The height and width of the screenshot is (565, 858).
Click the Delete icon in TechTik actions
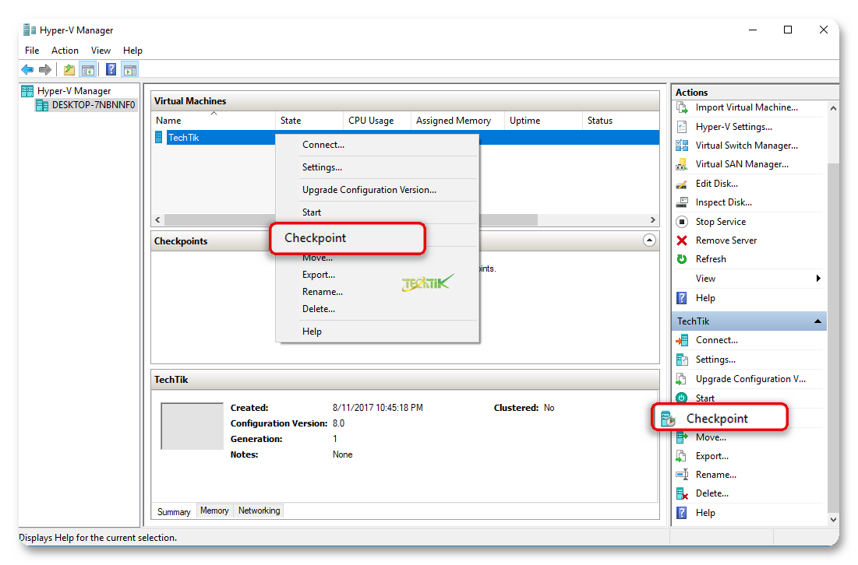coord(682,493)
